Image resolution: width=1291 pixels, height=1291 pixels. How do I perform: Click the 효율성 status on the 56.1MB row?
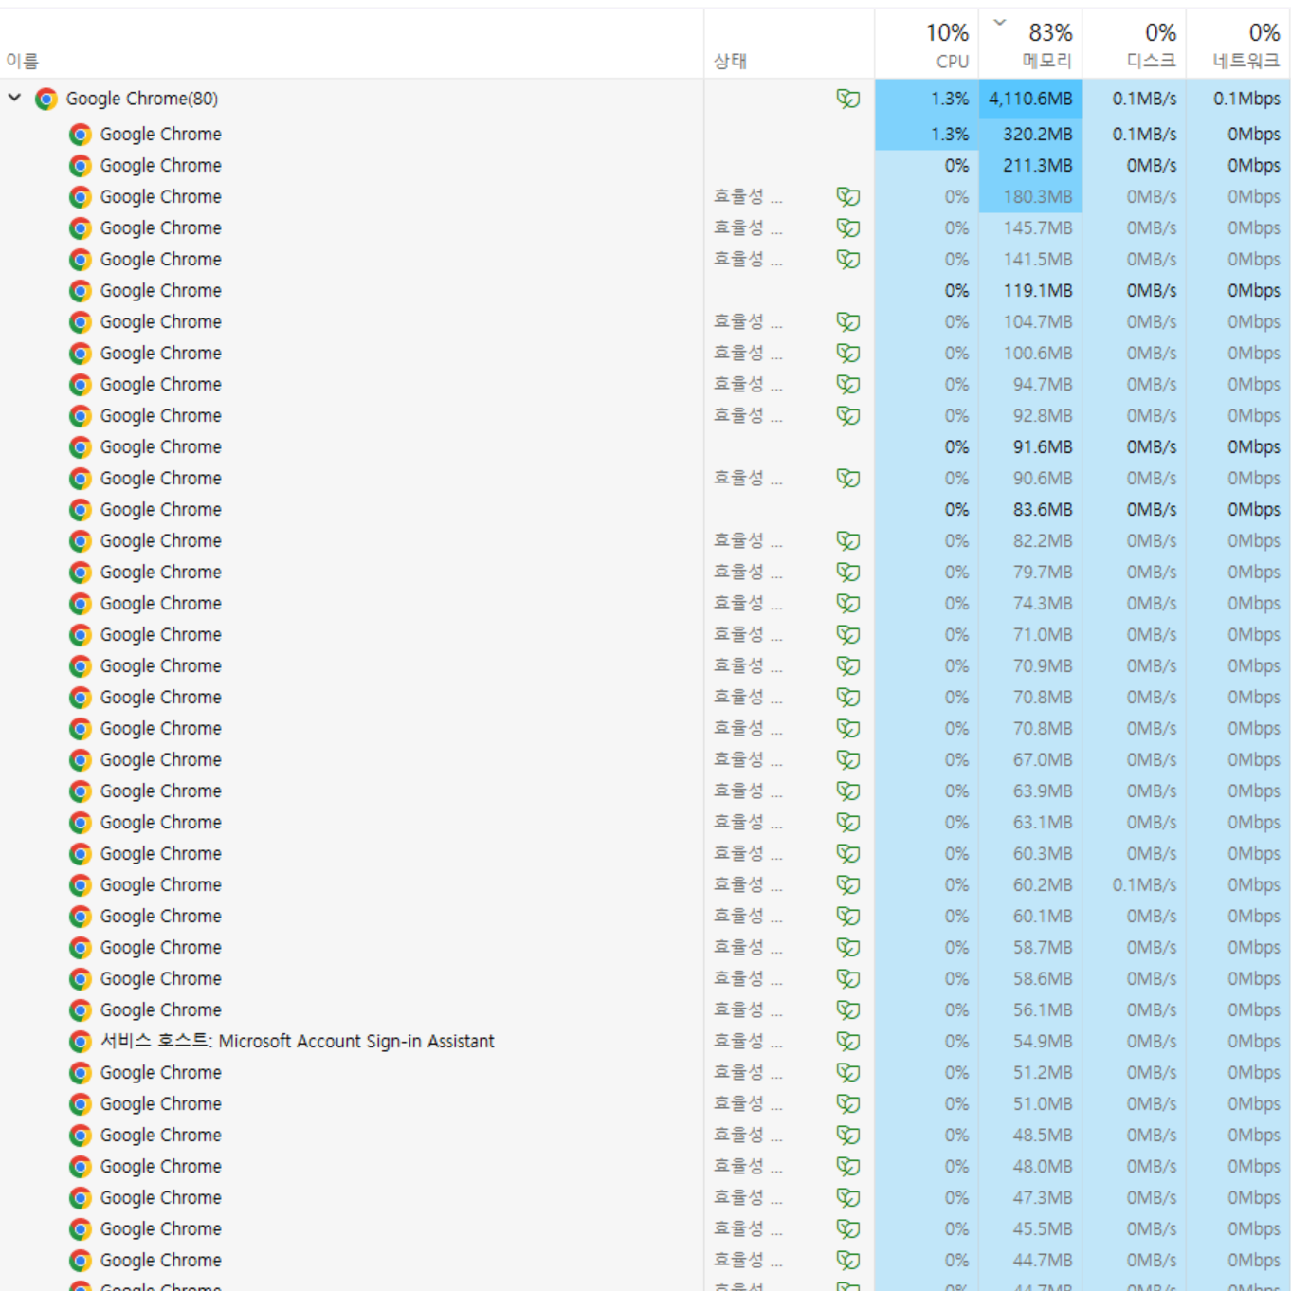[749, 1010]
